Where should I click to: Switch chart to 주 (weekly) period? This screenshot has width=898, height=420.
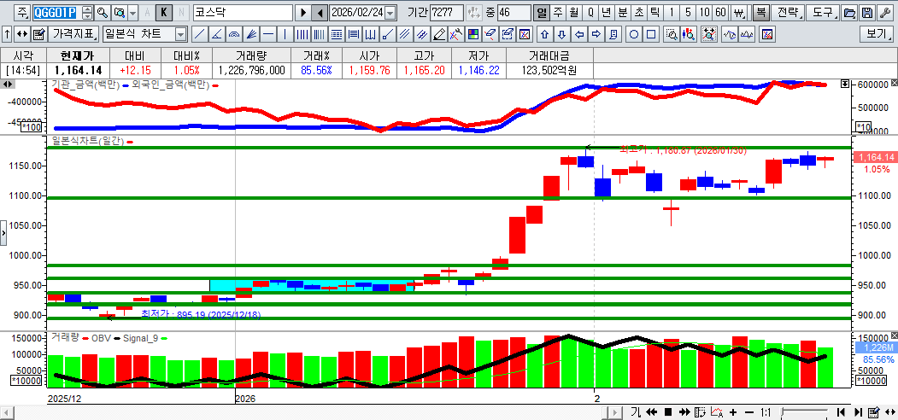click(x=558, y=13)
